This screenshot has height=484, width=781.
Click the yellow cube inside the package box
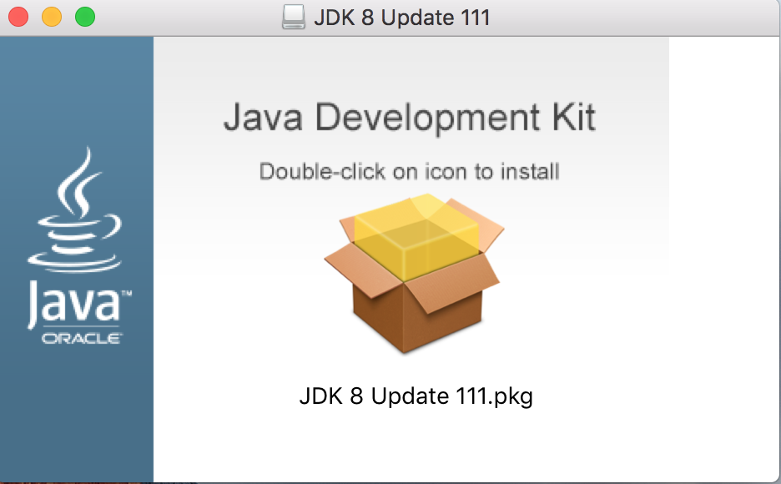pyautogui.click(x=416, y=238)
